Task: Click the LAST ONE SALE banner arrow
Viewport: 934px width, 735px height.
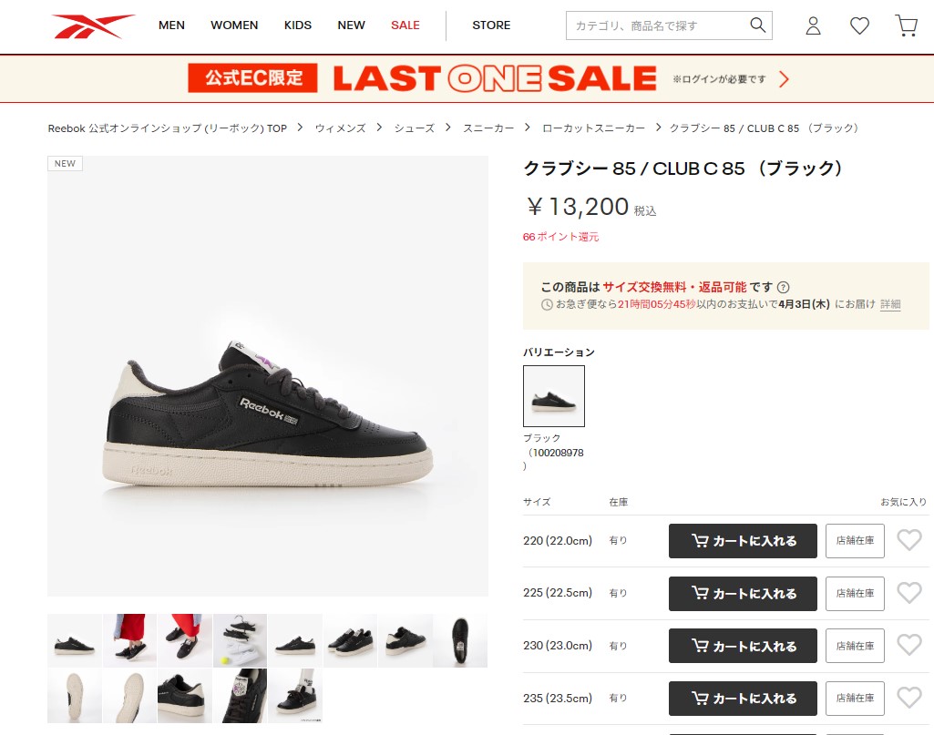Action: coord(784,79)
